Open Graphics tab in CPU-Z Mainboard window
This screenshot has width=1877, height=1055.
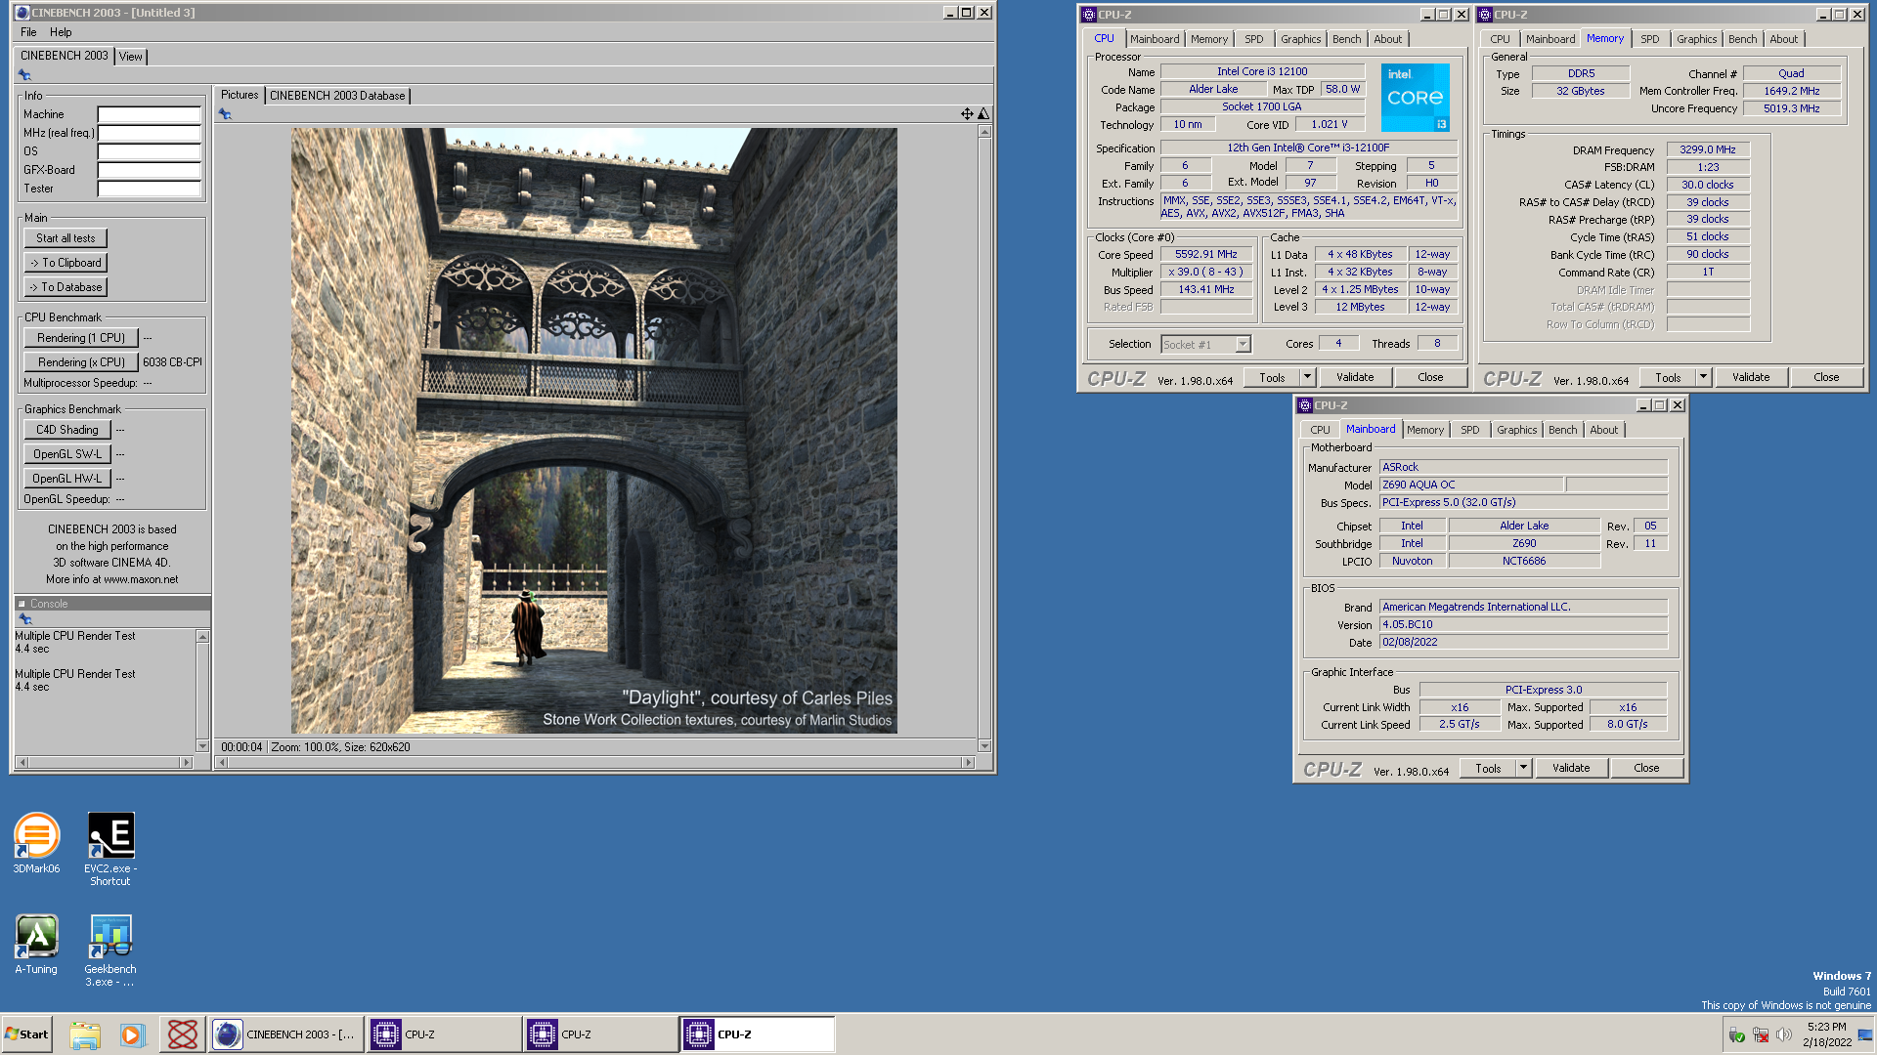coord(1516,430)
